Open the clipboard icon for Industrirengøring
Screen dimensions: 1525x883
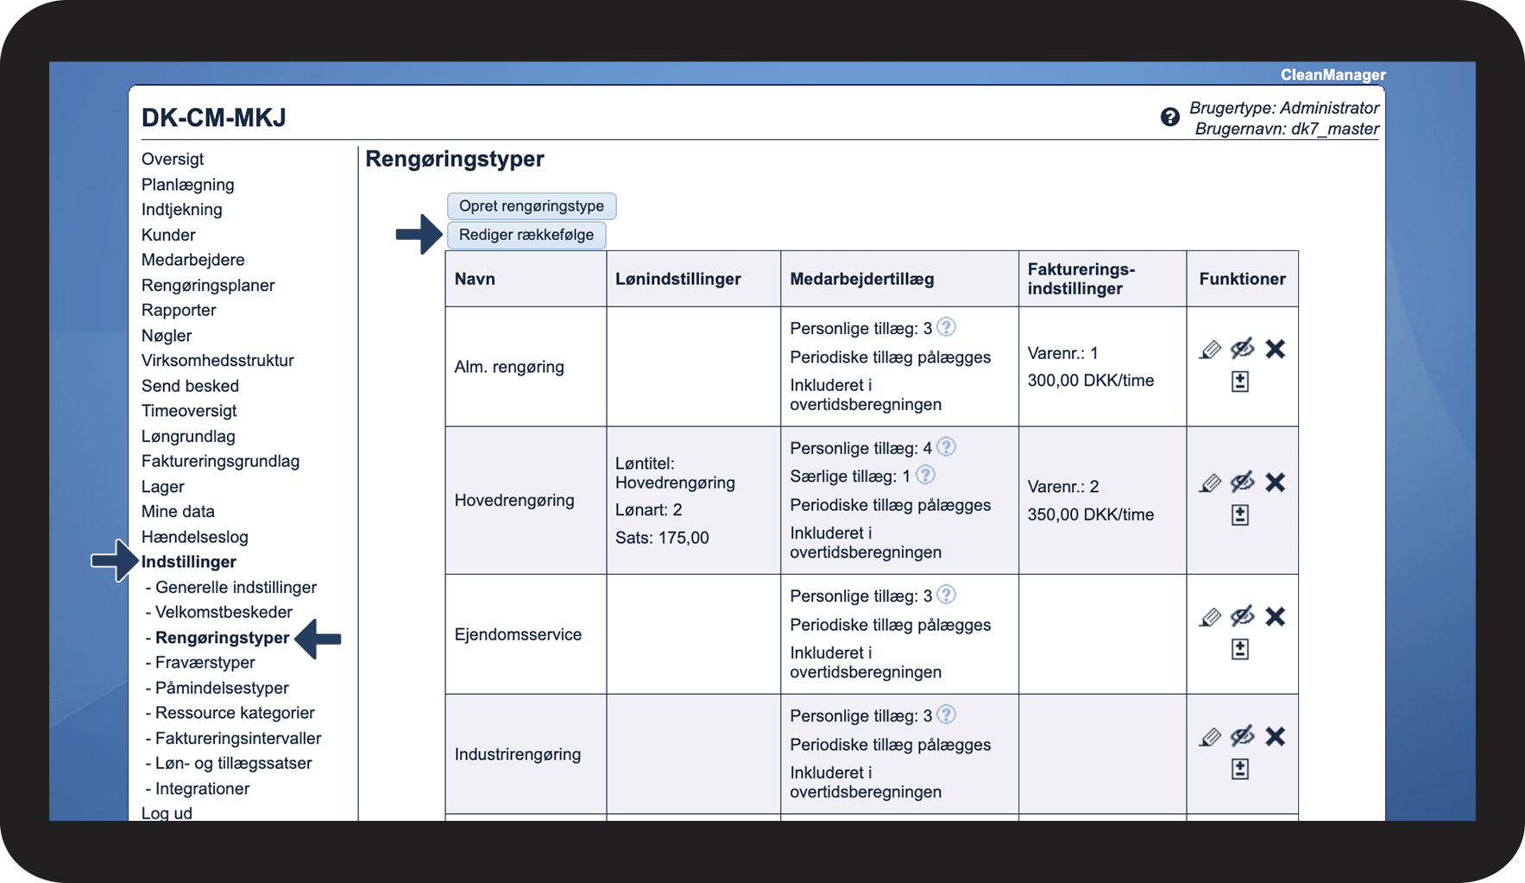1240,769
